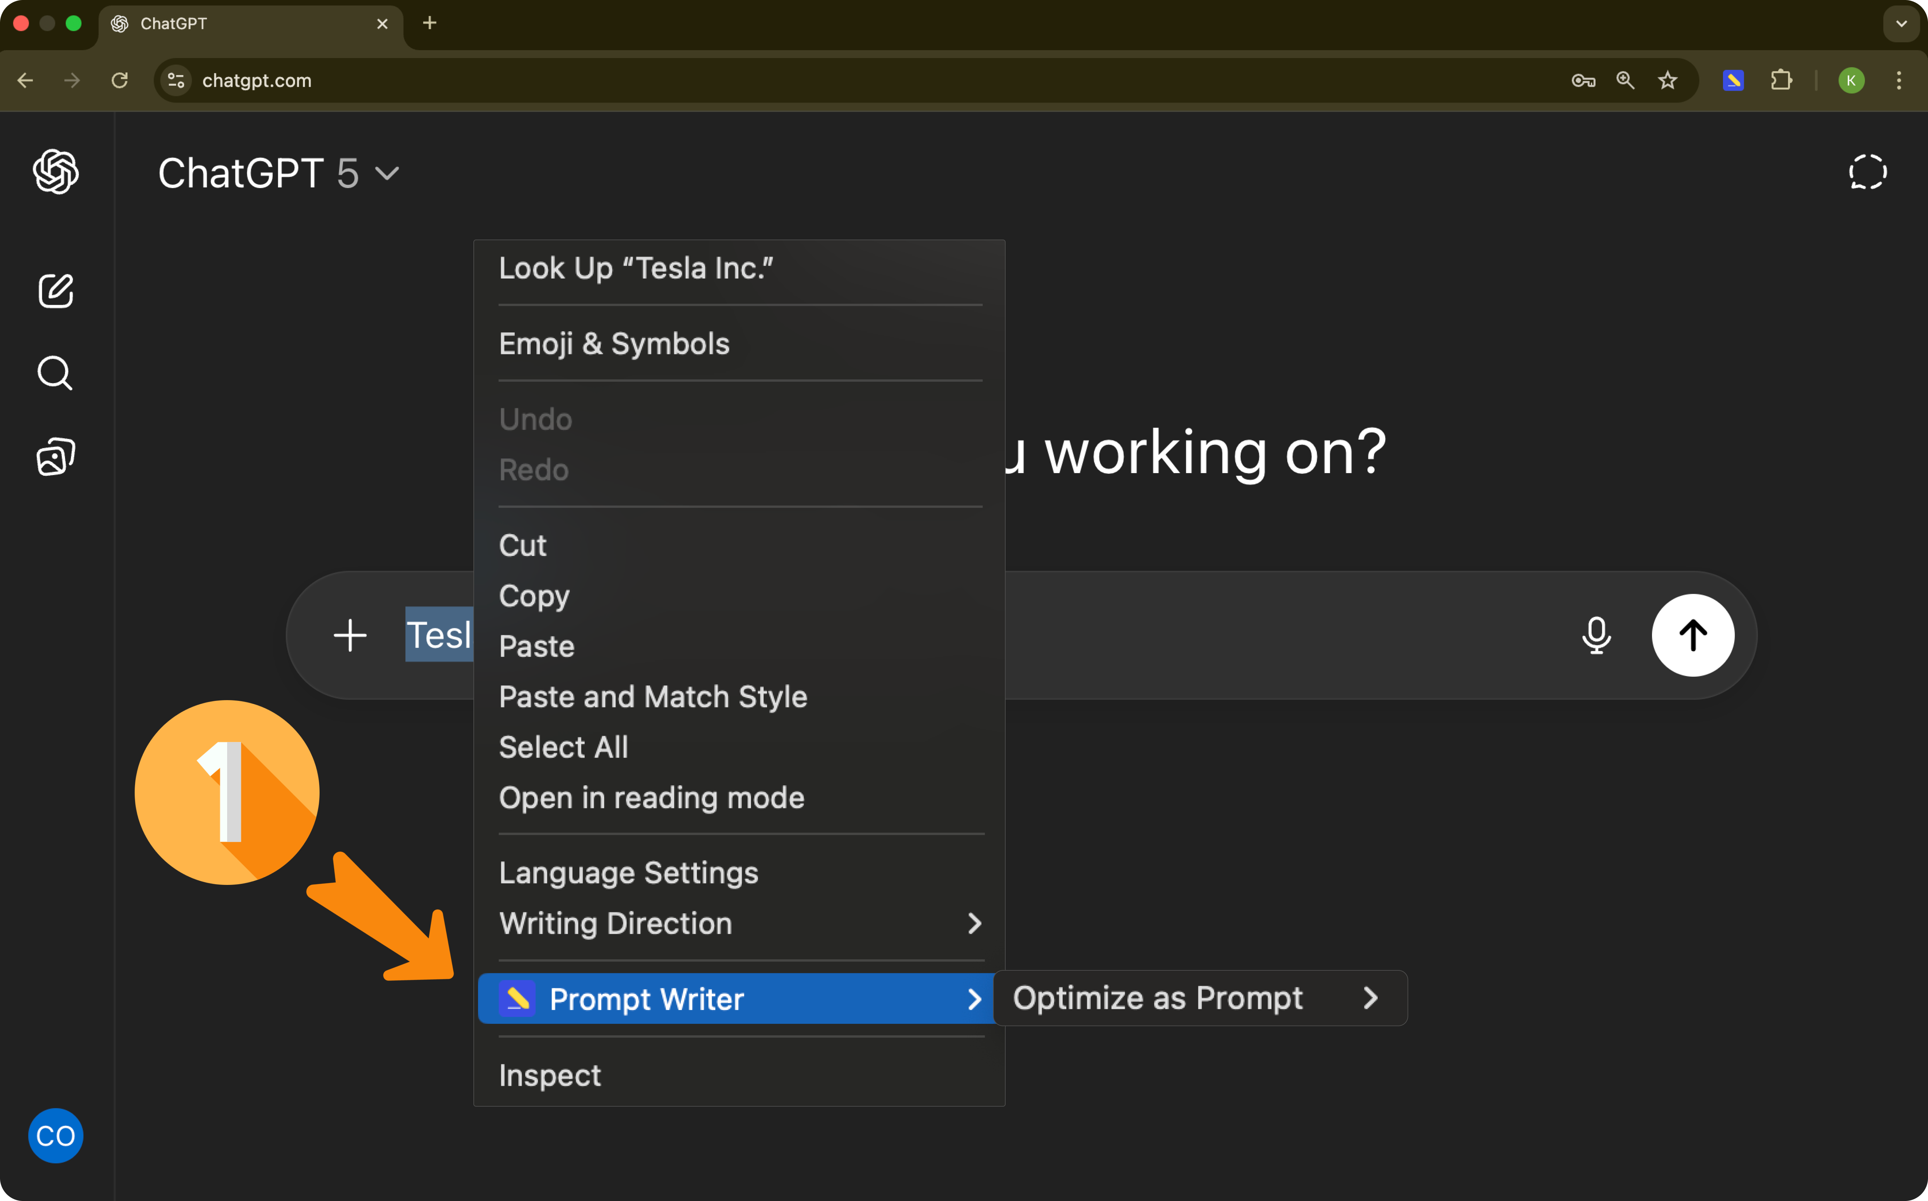Click the ChatGPT logo at top of sidebar

56,172
